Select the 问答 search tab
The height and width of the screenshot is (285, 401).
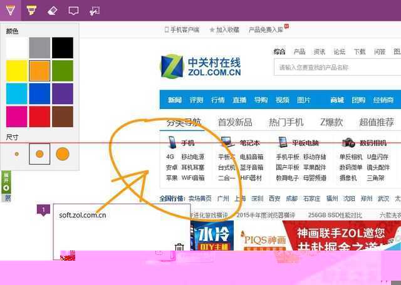[x=380, y=51]
